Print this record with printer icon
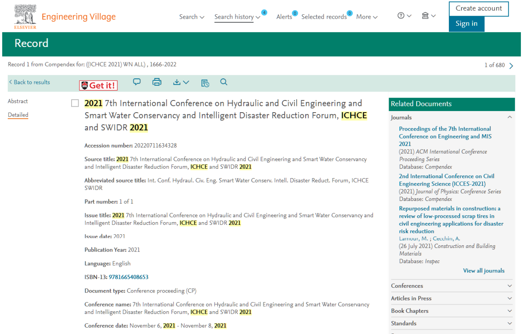522x334 pixels. 157,82
